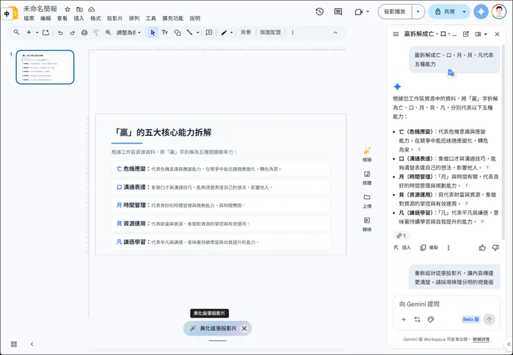This screenshot has height=355, width=513.
Task: Open the 擴充功能 menu
Action: click(x=173, y=18)
